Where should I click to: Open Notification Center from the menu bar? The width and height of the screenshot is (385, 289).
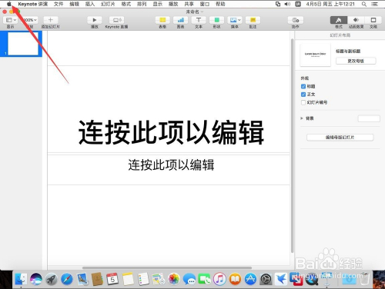tap(375, 4)
